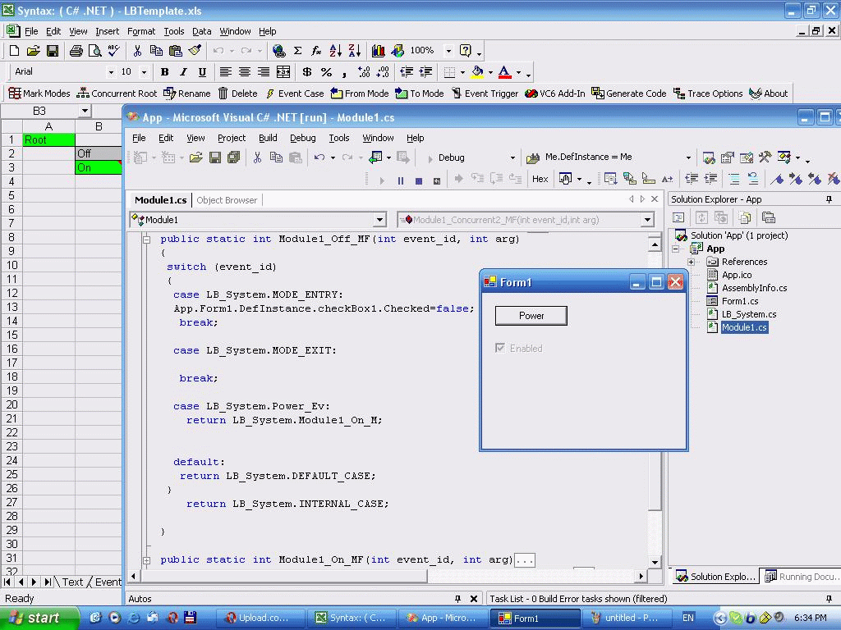Image resolution: width=841 pixels, height=630 pixels.
Task: Select the green Root cell A1
Action: click(48, 139)
